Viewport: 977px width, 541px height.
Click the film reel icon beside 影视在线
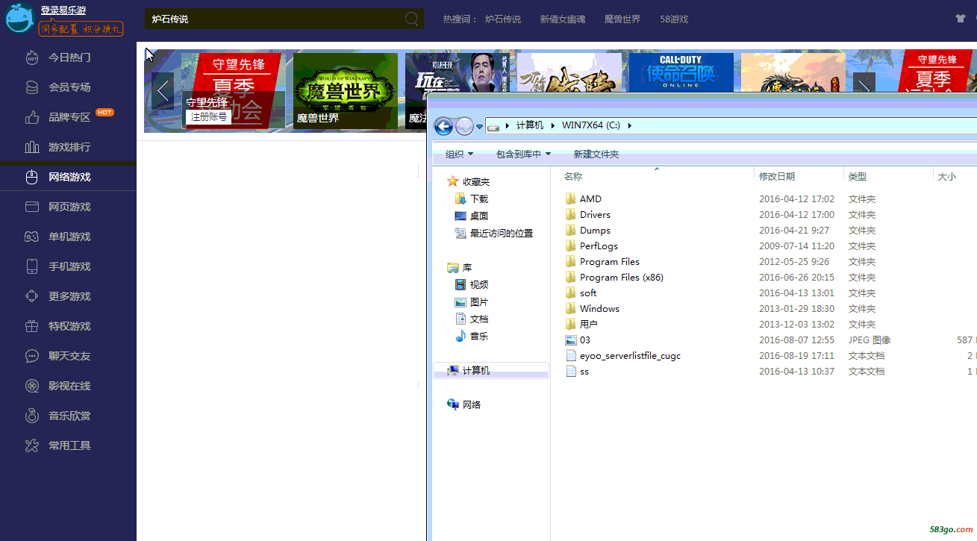tap(31, 386)
